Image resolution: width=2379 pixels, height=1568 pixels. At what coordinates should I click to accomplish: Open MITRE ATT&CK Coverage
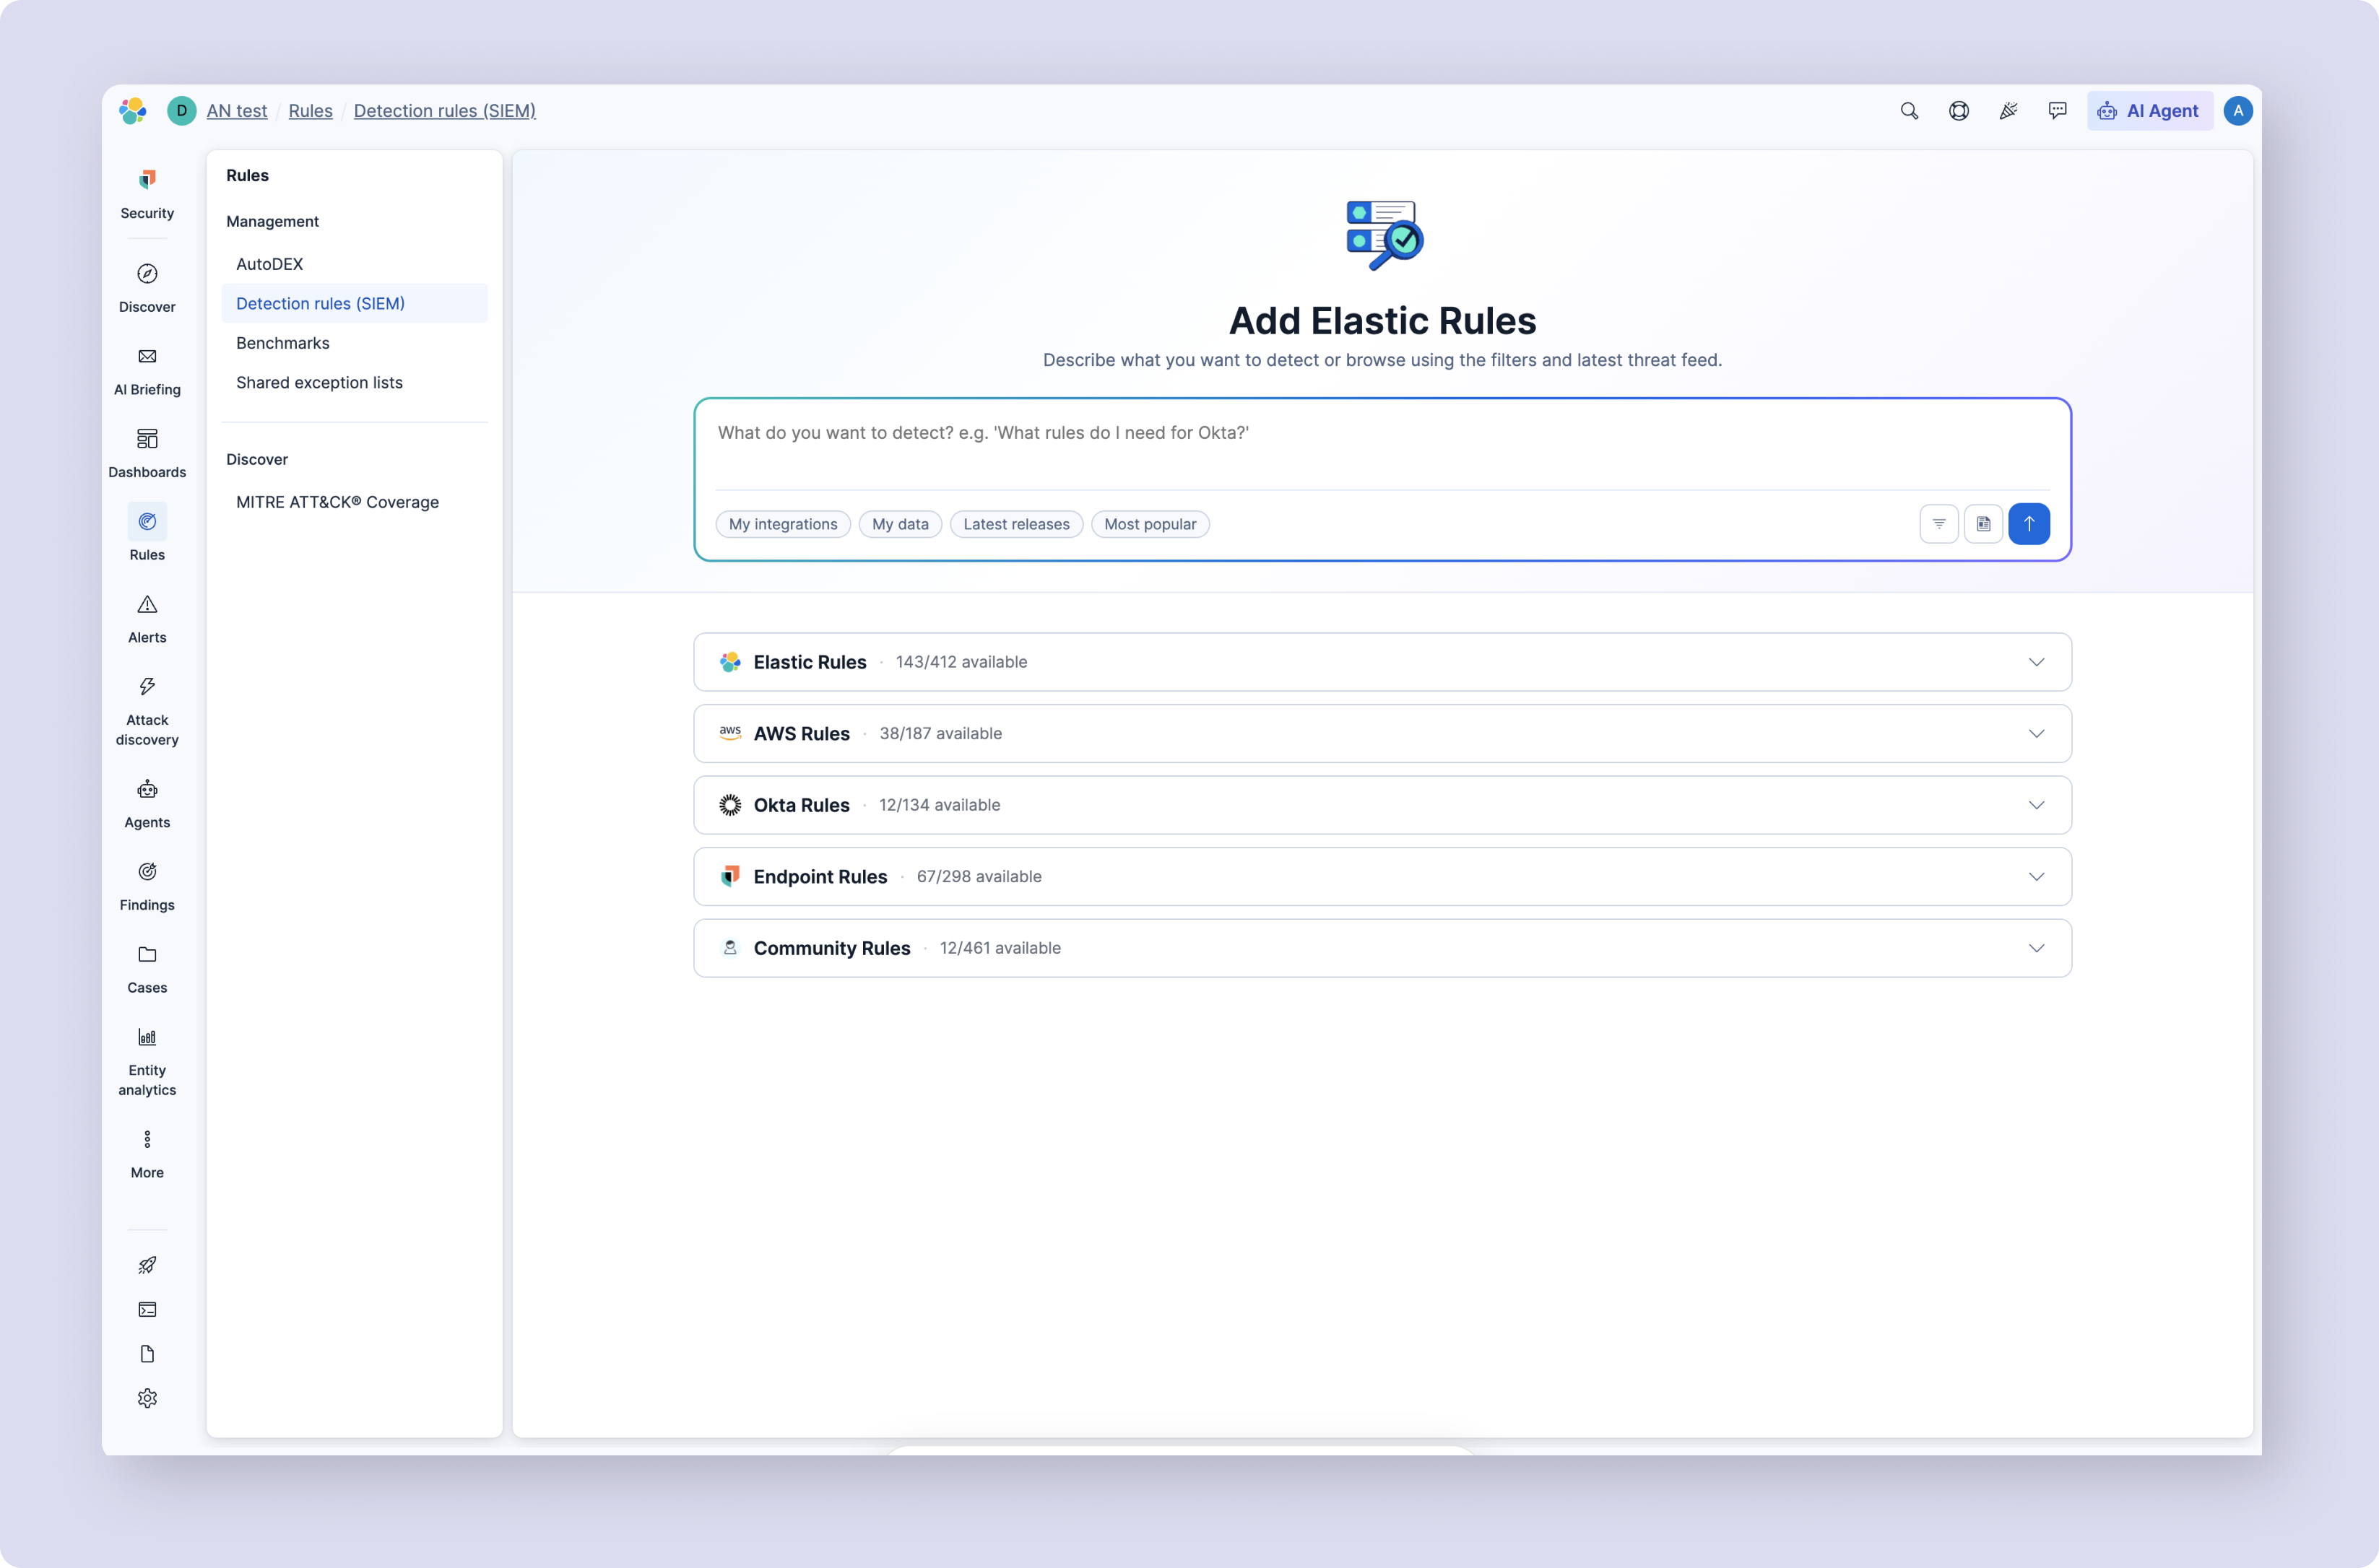coord(354,502)
